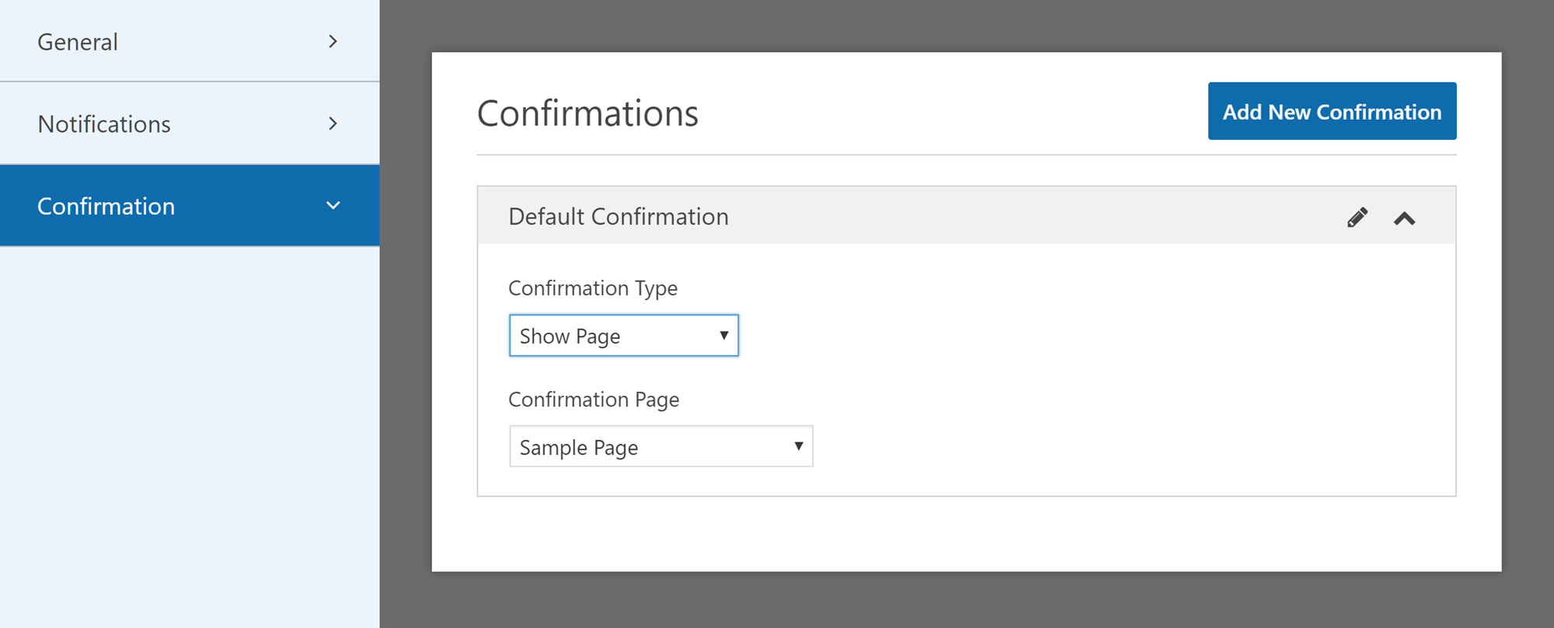This screenshot has height=628, width=1554.
Task: Open the Confirmation Page dropdown
Action: tap(661, 446)
